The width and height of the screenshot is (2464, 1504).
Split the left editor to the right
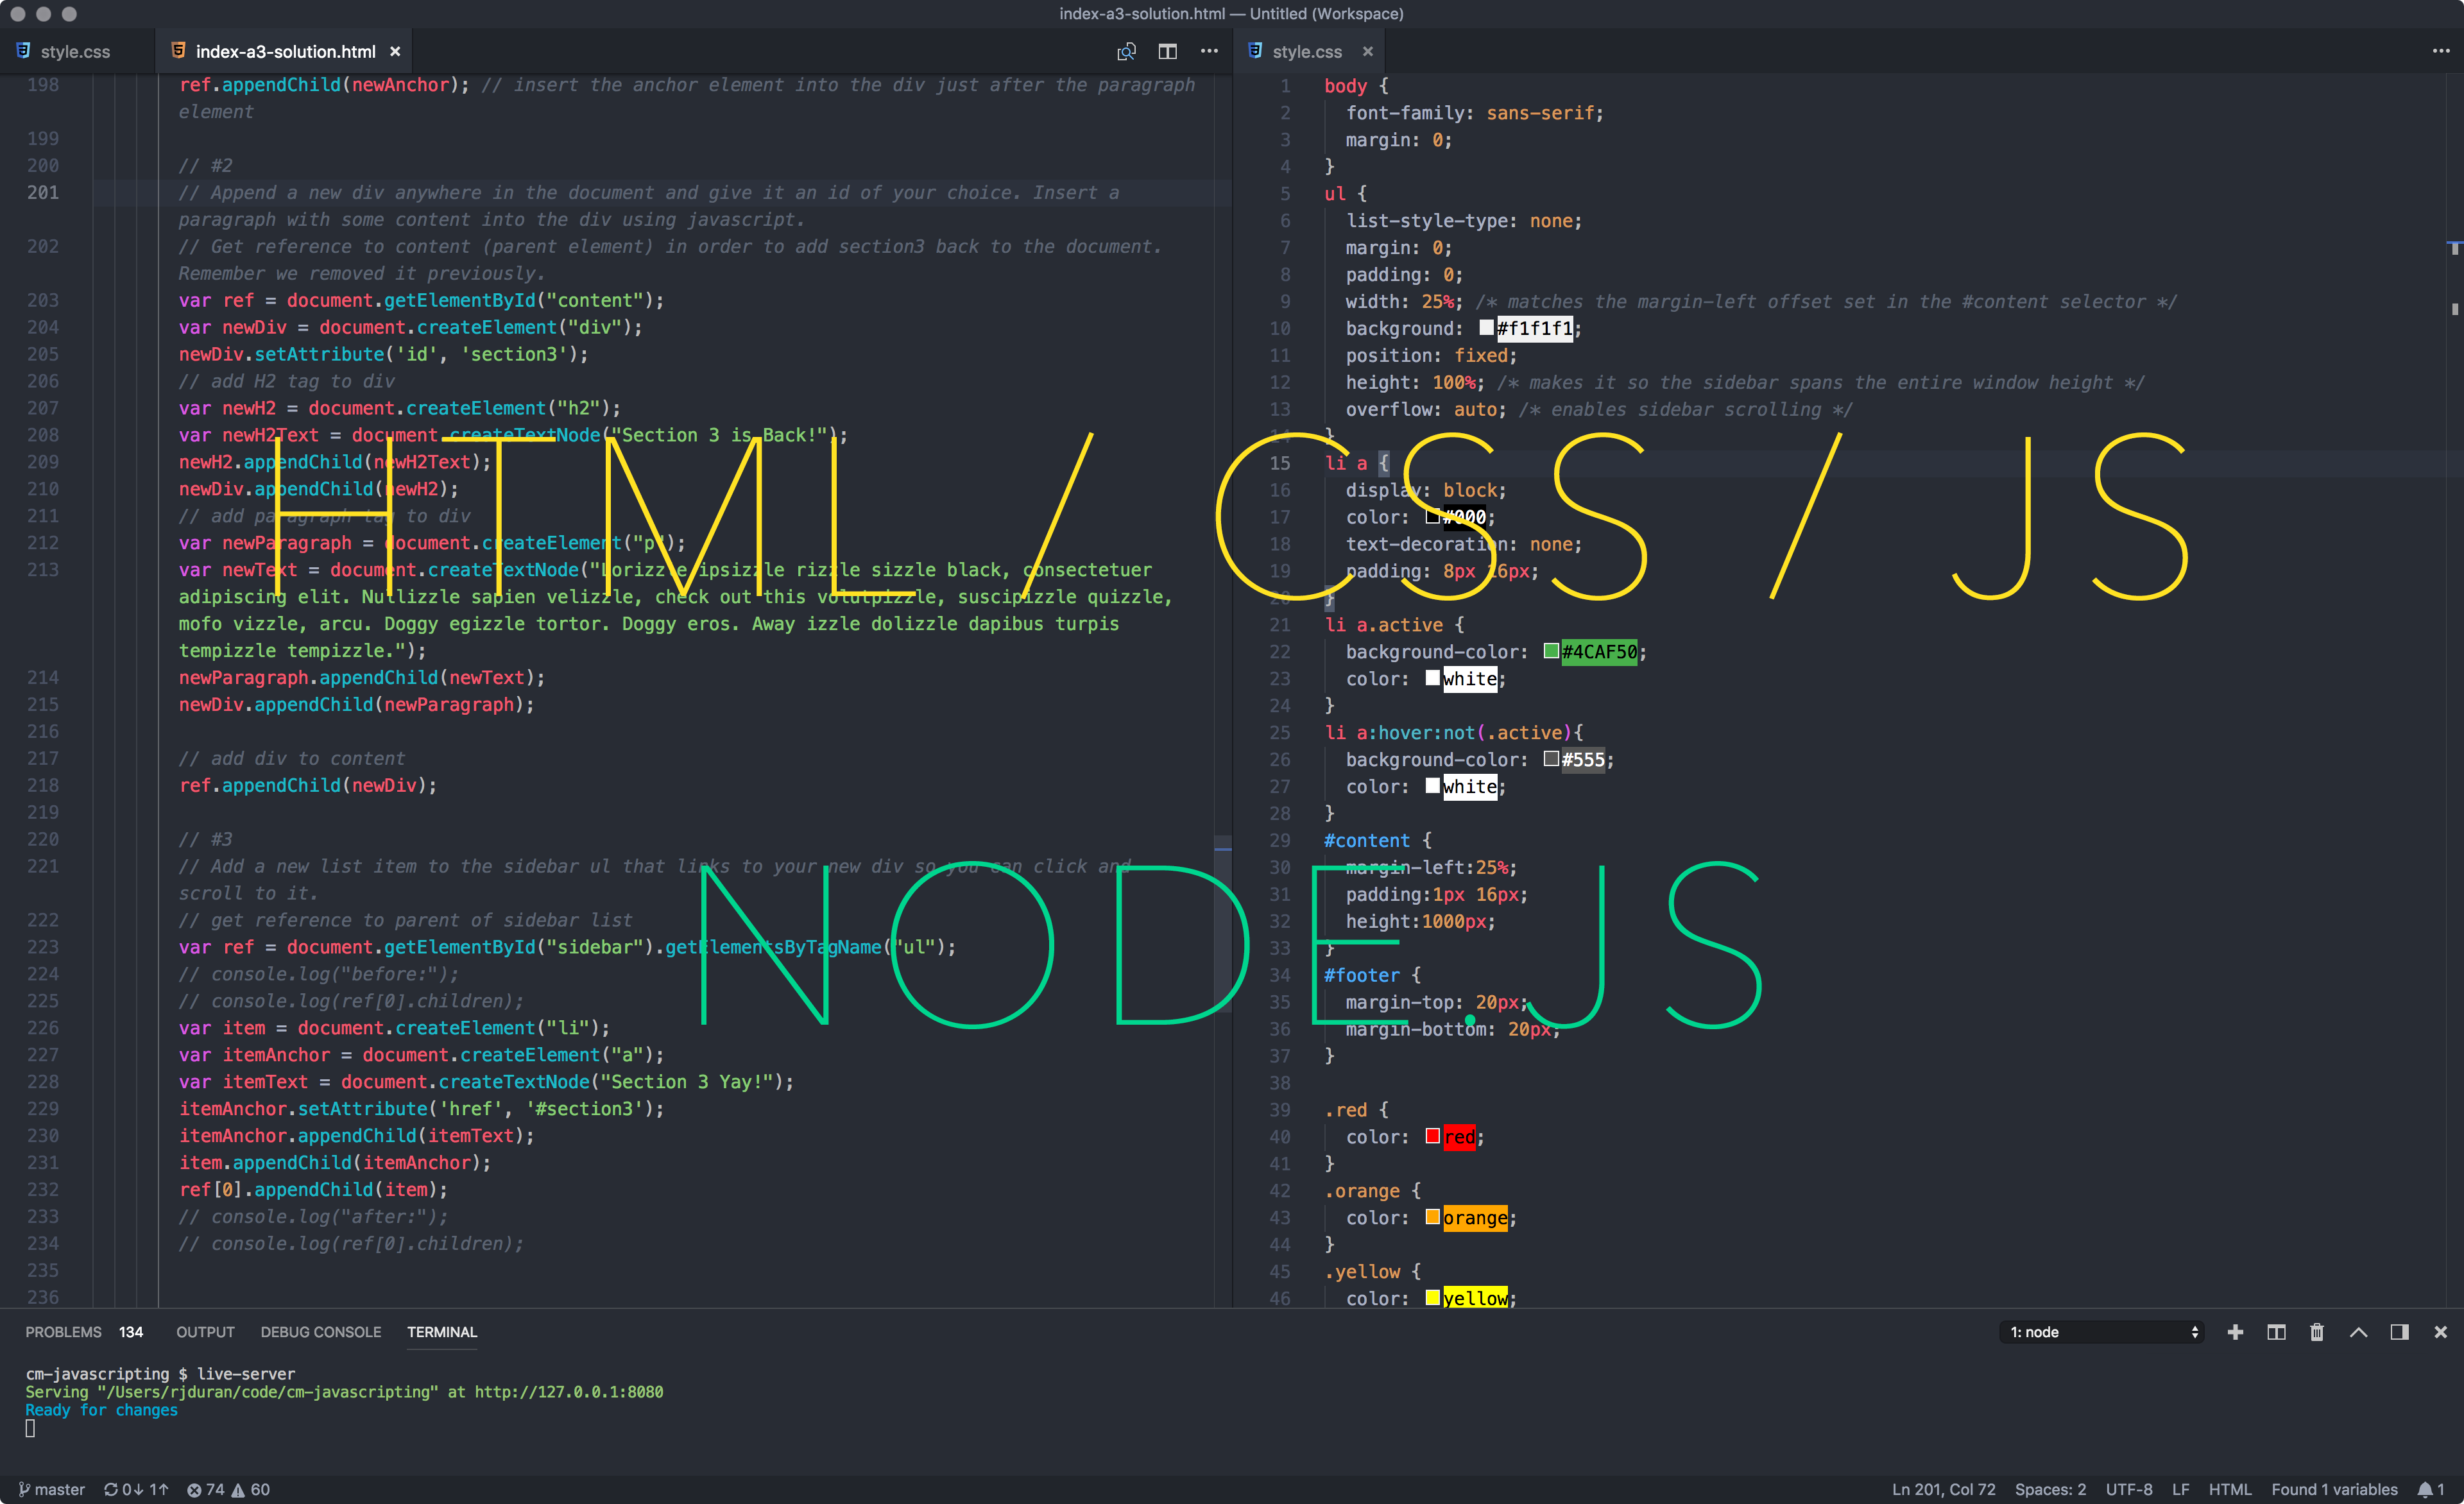(1167, 51)
